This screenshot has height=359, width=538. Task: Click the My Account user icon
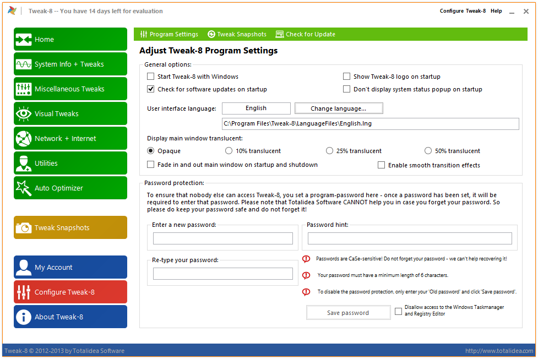pyautogui.click(x=23, y=268)
